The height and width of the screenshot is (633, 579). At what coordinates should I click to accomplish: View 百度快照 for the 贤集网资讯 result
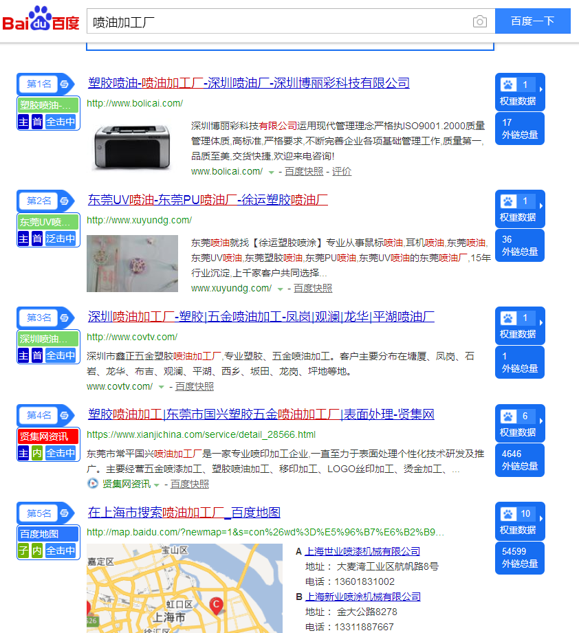point(189,484)
